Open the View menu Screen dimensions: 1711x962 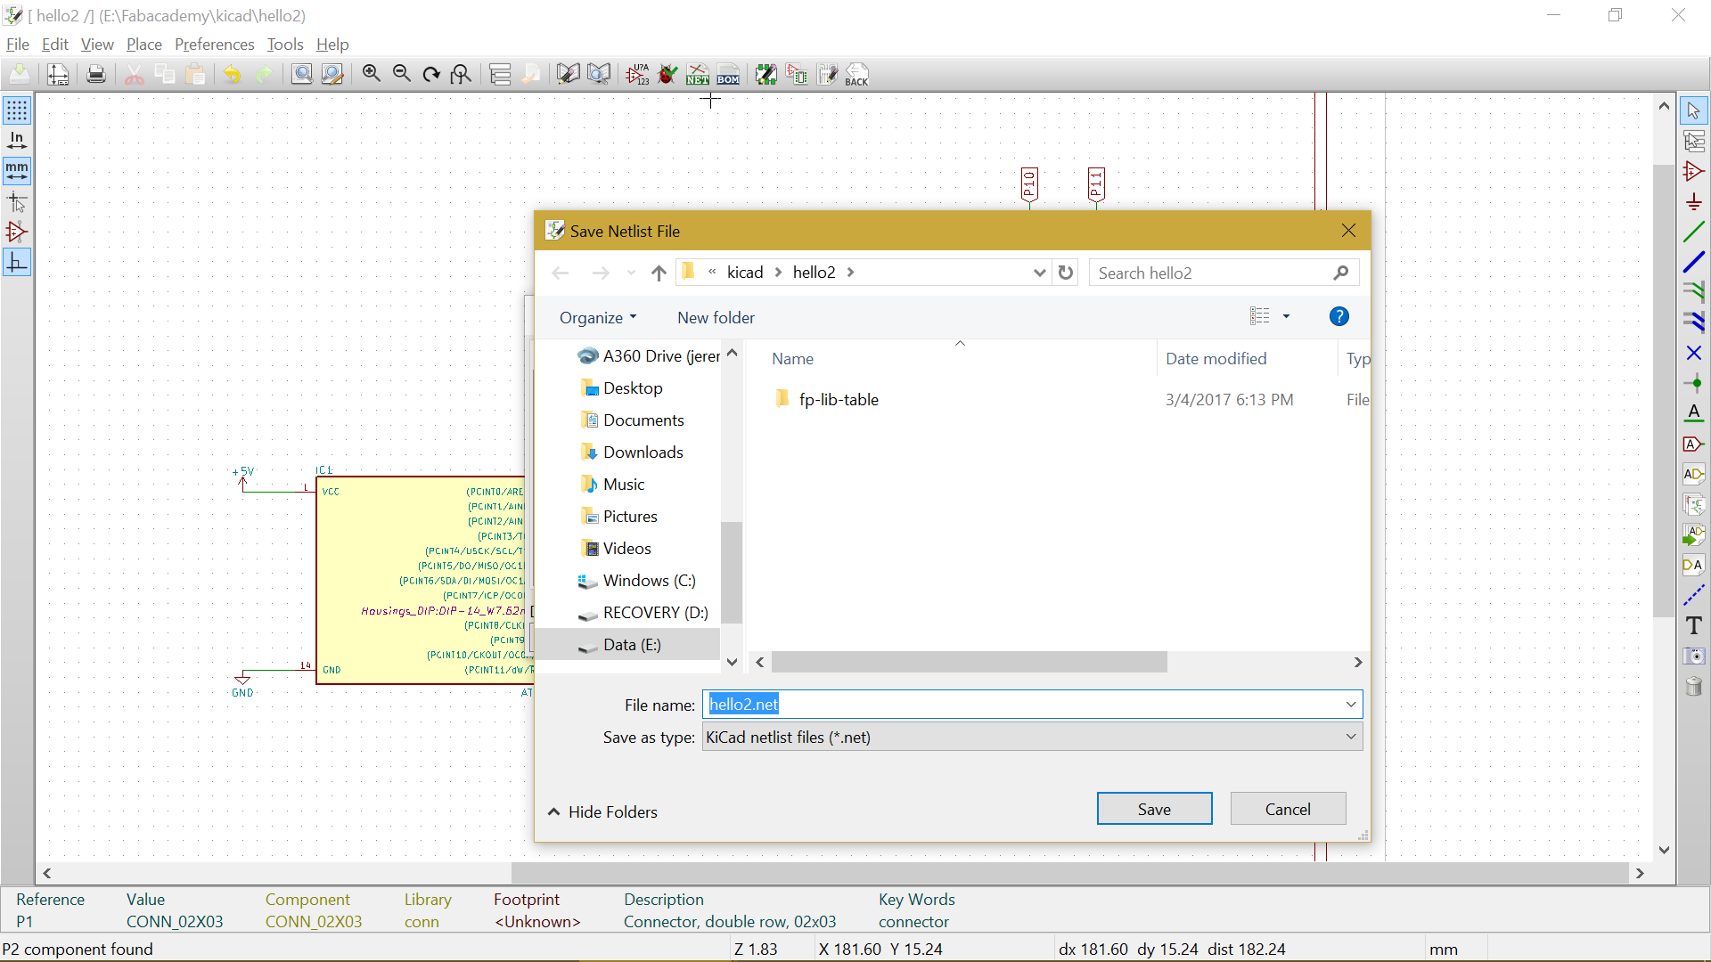(97, 45)
